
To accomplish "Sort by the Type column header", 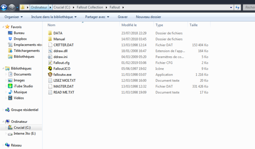I will (159, 25).
